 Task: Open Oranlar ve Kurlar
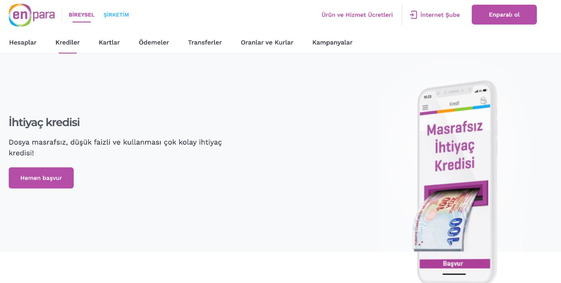pos(267,42)
